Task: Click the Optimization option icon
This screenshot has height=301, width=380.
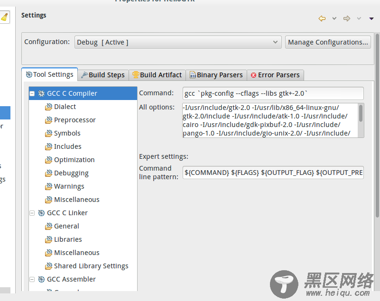Action: pyautogui.click(x=48, y=160)
